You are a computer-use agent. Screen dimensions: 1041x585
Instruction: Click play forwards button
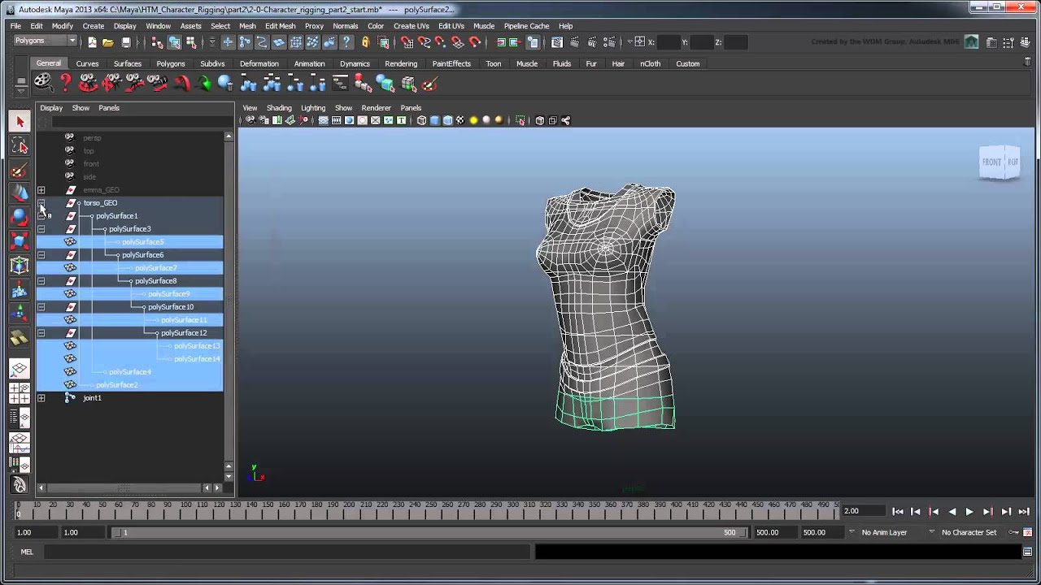[969, 512]
